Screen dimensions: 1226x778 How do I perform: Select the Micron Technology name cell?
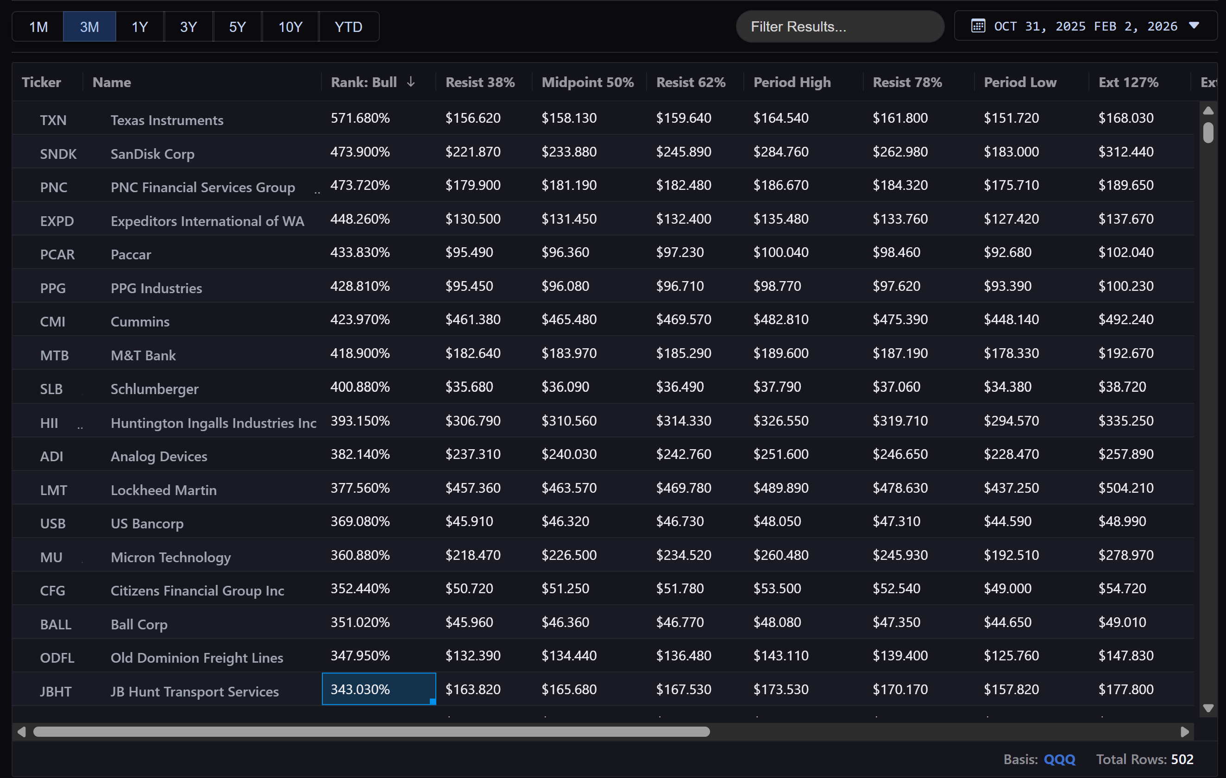click(x=170, y=557)
